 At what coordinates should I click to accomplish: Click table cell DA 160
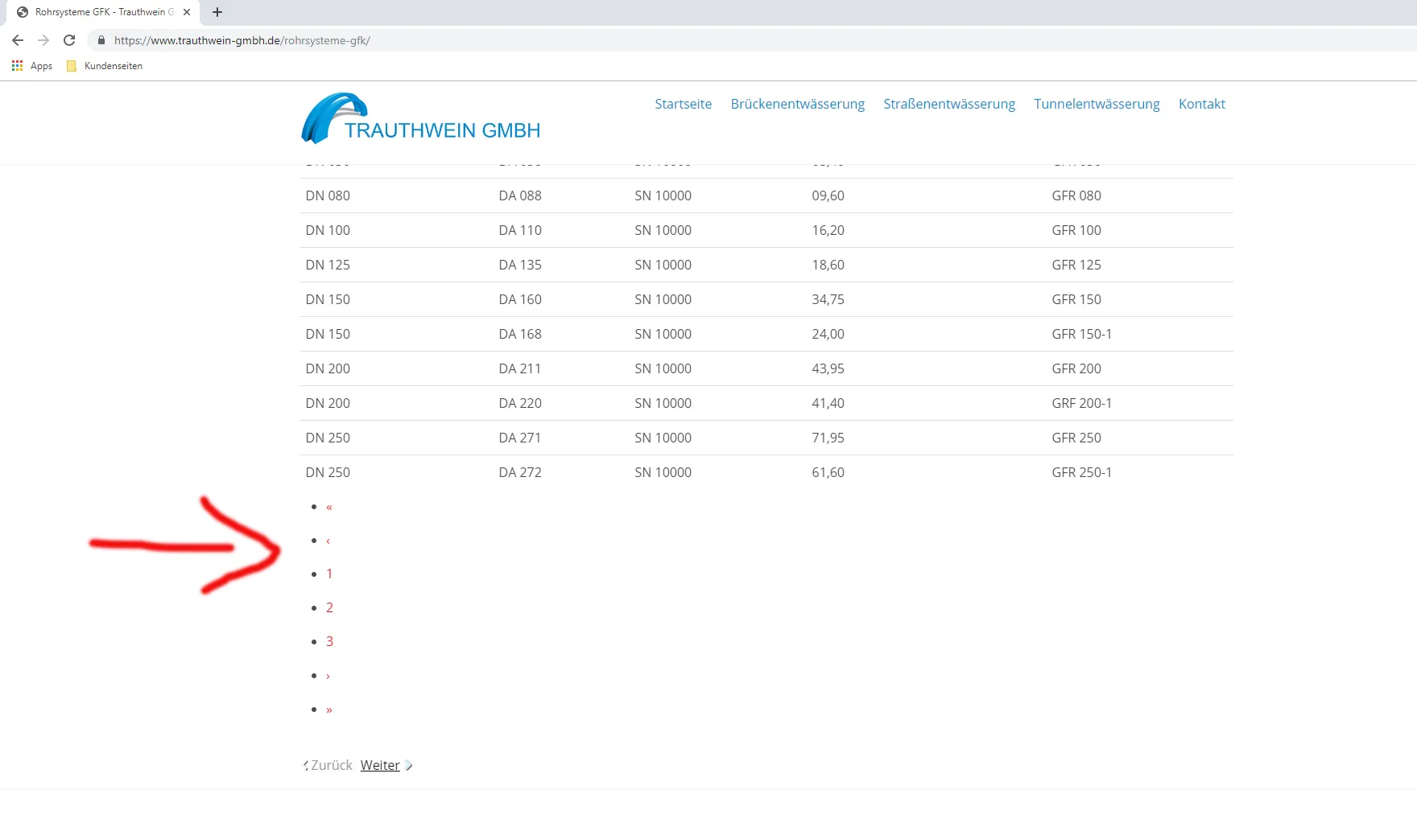[x=520, y=299]
